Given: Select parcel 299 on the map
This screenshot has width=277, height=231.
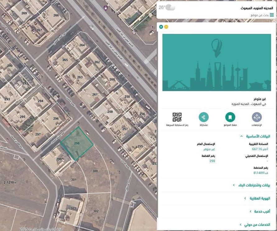Looking at the screenshot, I should (59, 159).
